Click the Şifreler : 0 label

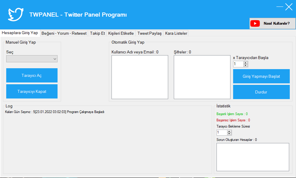[x=182, y=52]
